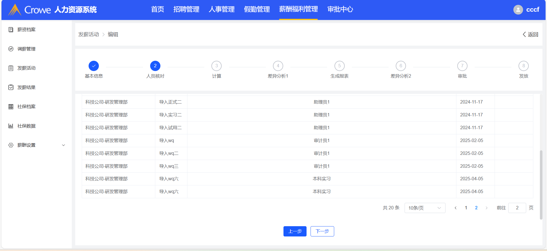The width and height of the screenshot is (547, 251).
Task: Open the 人事管理 top menu
Action: tap(221, 9)
